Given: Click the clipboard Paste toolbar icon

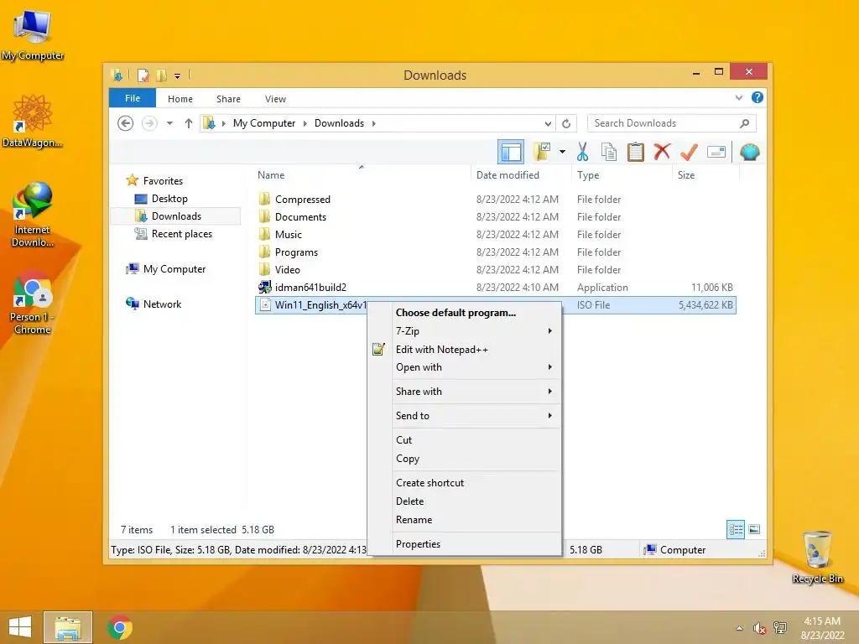Looking at the screenshot, I should coord(636,152).
